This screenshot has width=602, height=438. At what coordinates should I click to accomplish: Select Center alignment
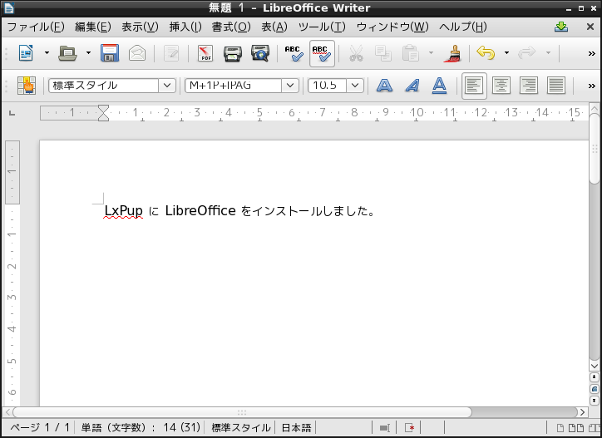click(501, 86)
